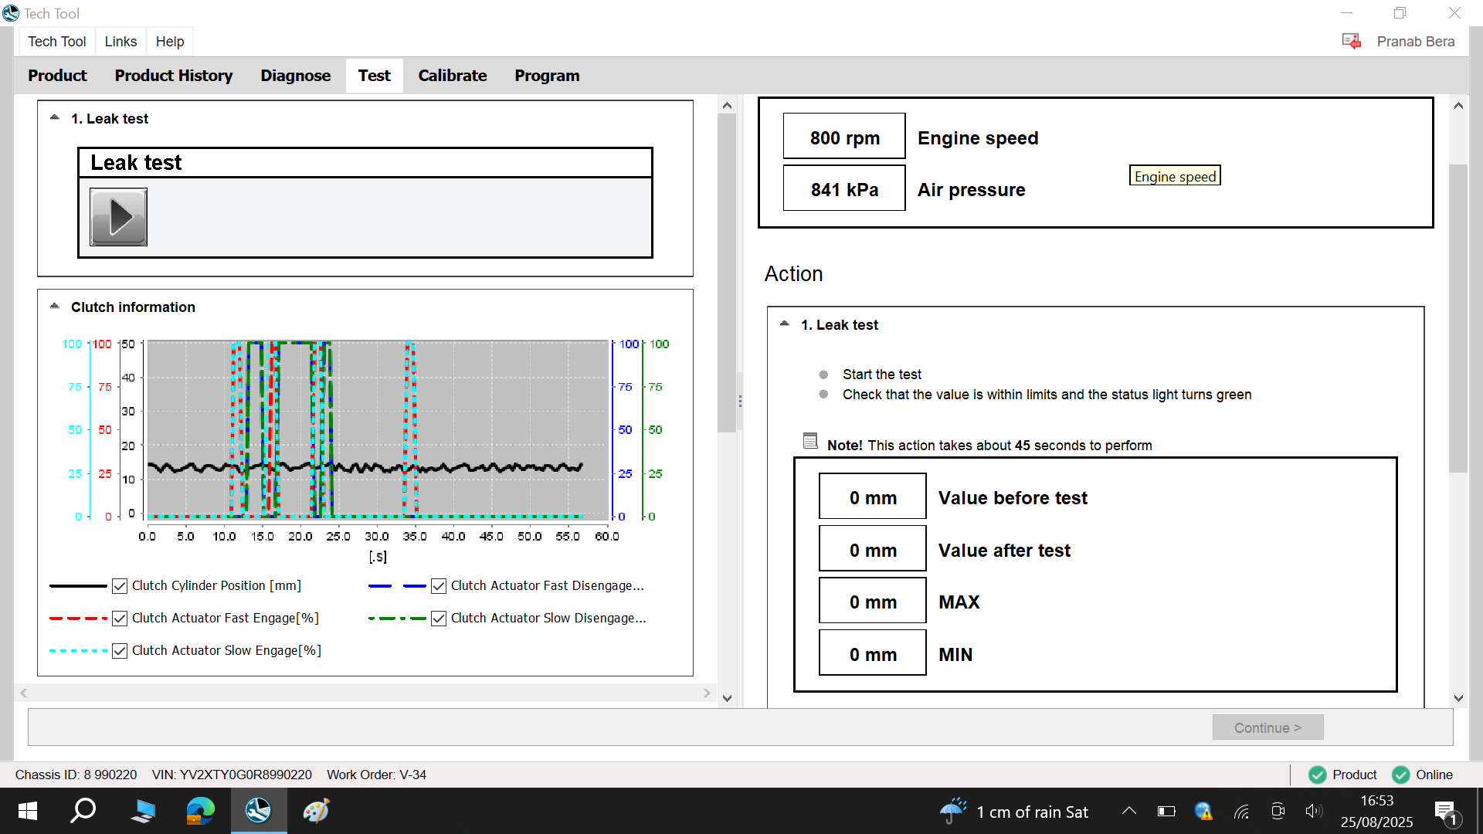Open the Help menu
Viewport: 1483px width, 834px height.
pyautogui.click(x=170, y=42)
